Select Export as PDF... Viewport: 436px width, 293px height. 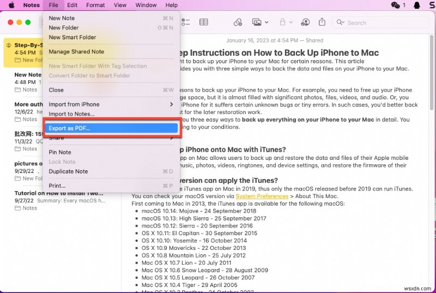111,128
